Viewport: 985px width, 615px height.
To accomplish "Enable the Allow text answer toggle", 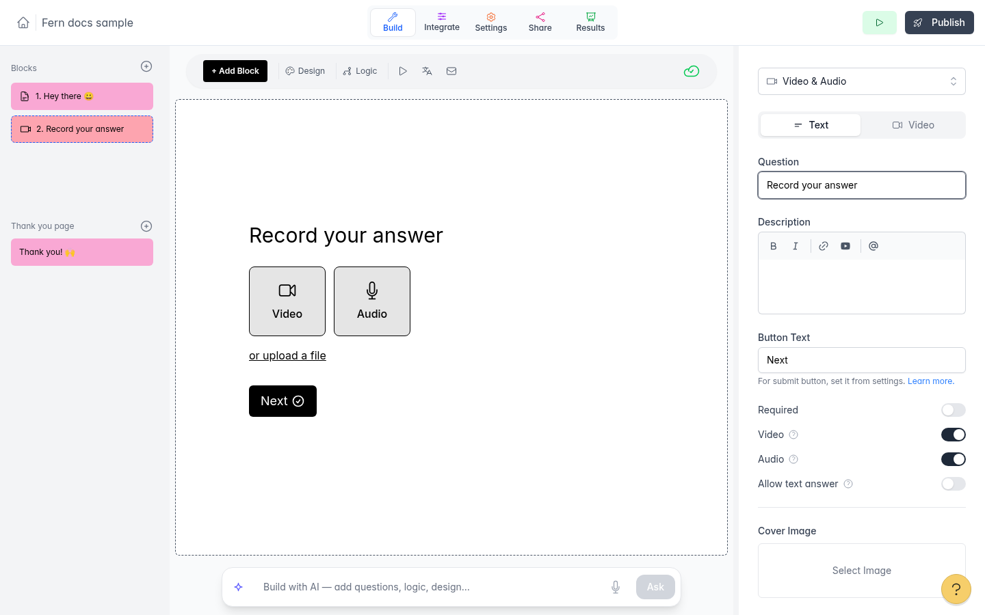I will [x=954, y=484].
